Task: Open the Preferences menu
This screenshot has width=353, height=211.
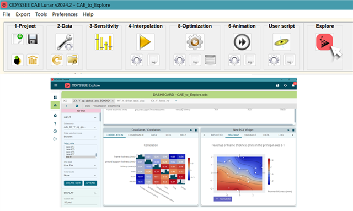Action: [x=65, y=14]
